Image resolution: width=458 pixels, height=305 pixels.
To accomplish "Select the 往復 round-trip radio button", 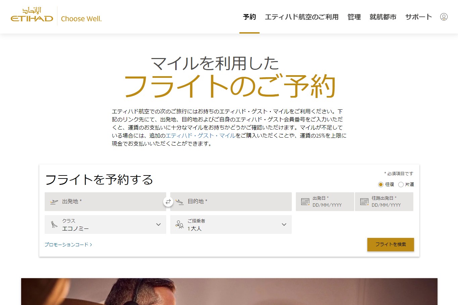I will pyautogui.click(x=380, y=185).
